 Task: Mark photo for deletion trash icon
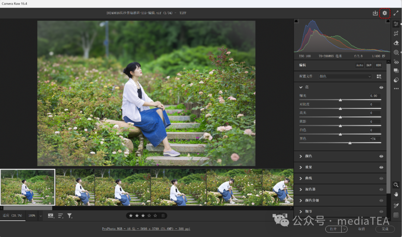163,216
